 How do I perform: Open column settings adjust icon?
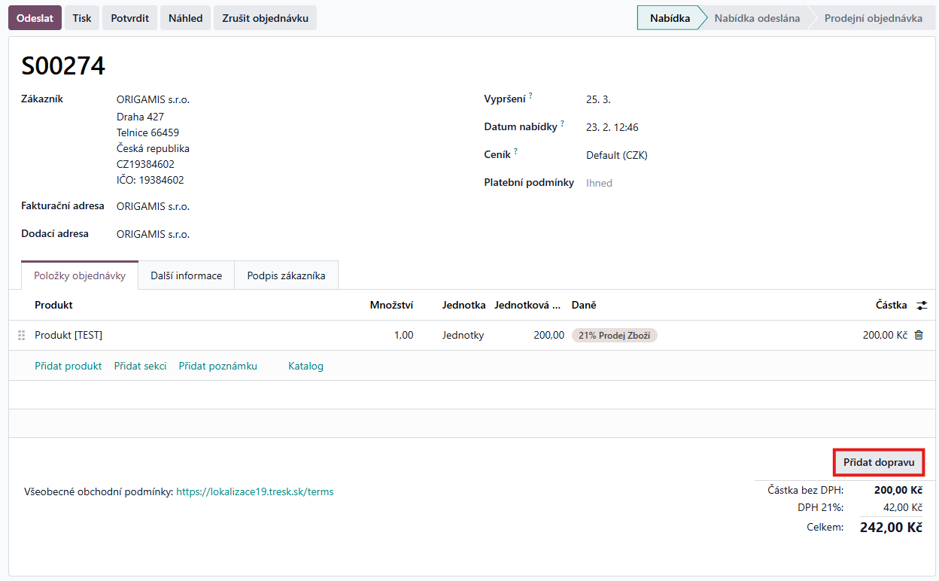(x=922, y=306)
